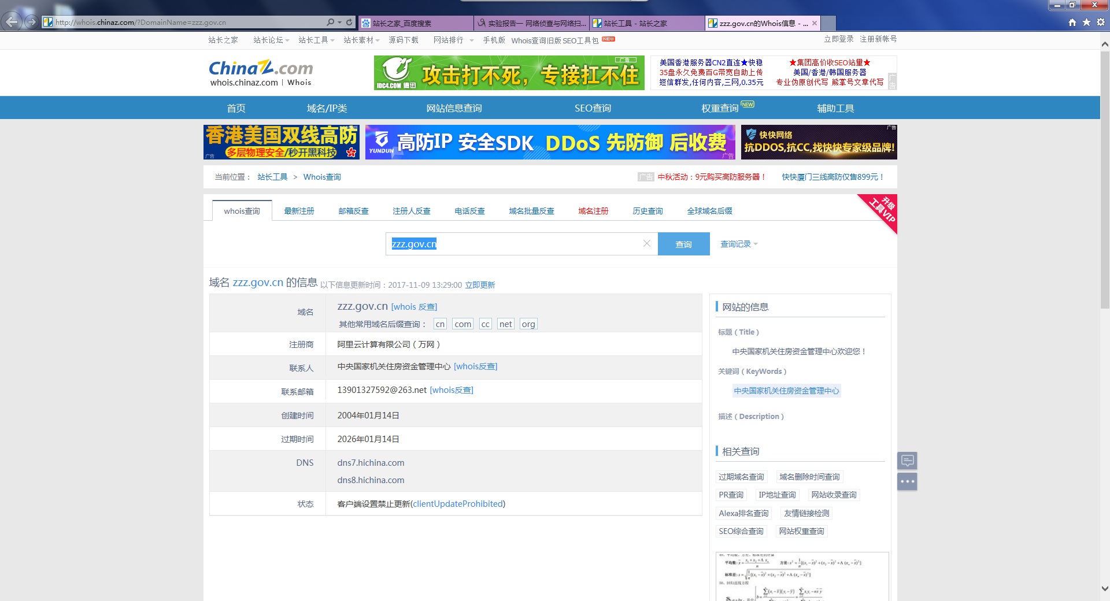Expand the 查询记录 dropdown

tap(739, 244)
